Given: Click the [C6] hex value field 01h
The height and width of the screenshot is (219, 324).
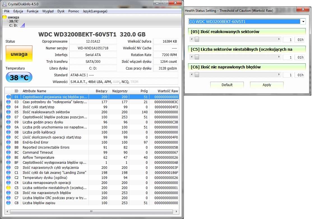Looking at the screenshot, I should click(300, 75).
